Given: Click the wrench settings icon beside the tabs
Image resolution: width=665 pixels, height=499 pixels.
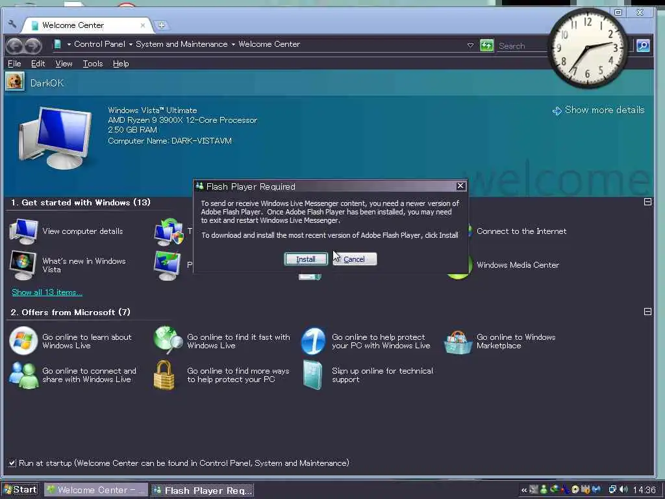Looking at the screenshot, I should 12,24.
